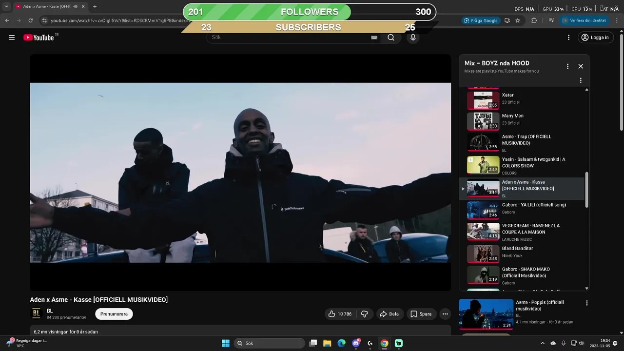This screenshot has width=624, height=351.
Task: Open the YouTube hamburger guide menu
Action: [x=12, y=38]
